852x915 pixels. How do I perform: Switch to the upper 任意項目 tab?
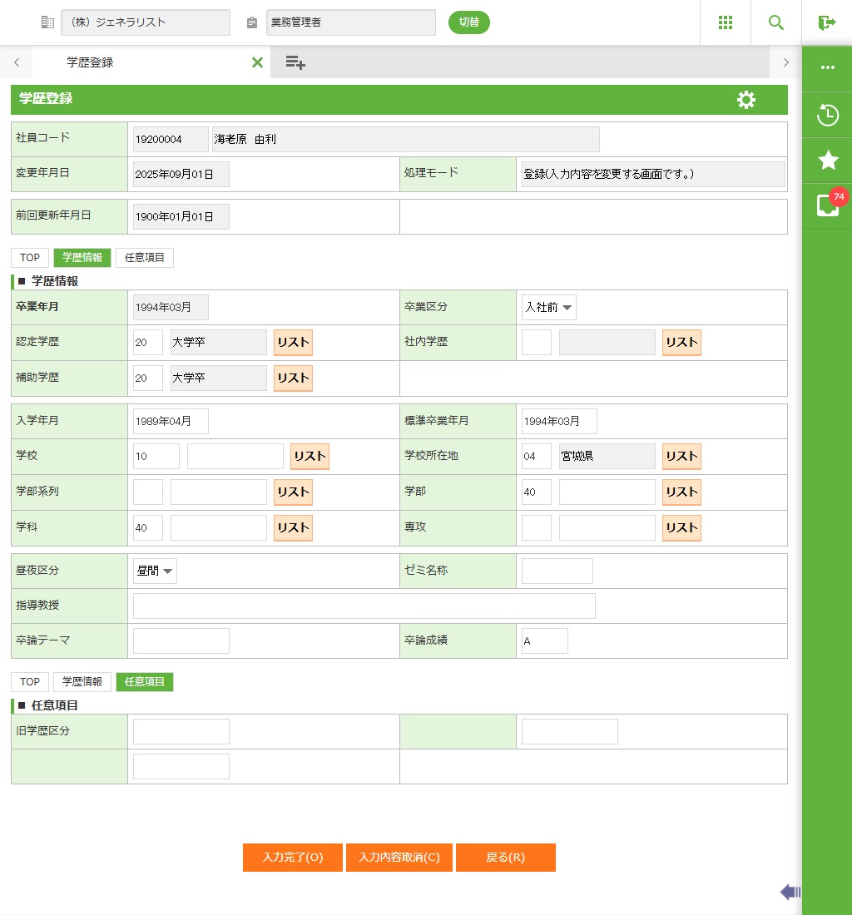145,258
